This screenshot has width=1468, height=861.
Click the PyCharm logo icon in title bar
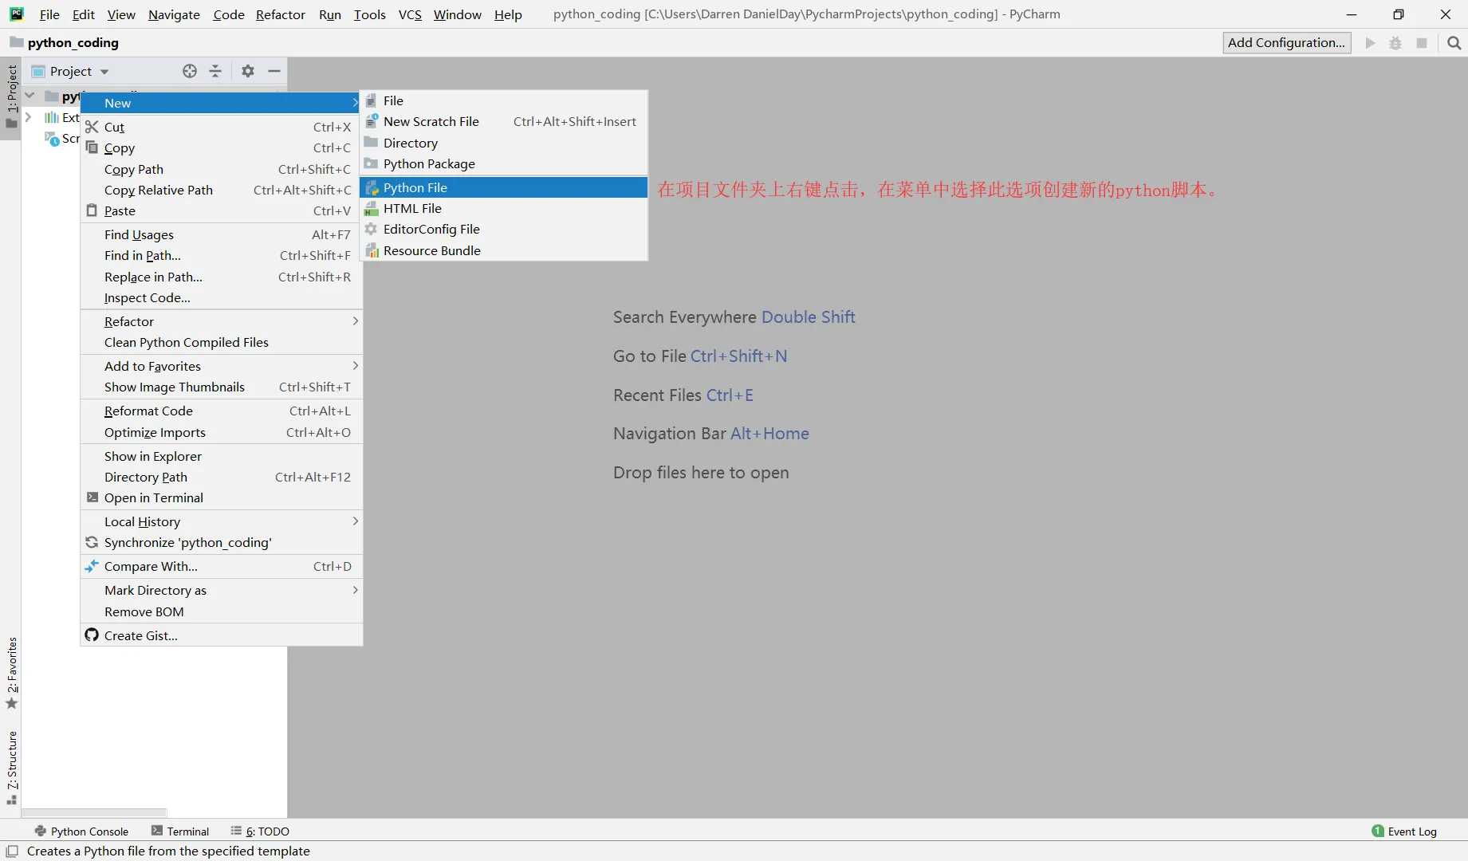(17, 14)
